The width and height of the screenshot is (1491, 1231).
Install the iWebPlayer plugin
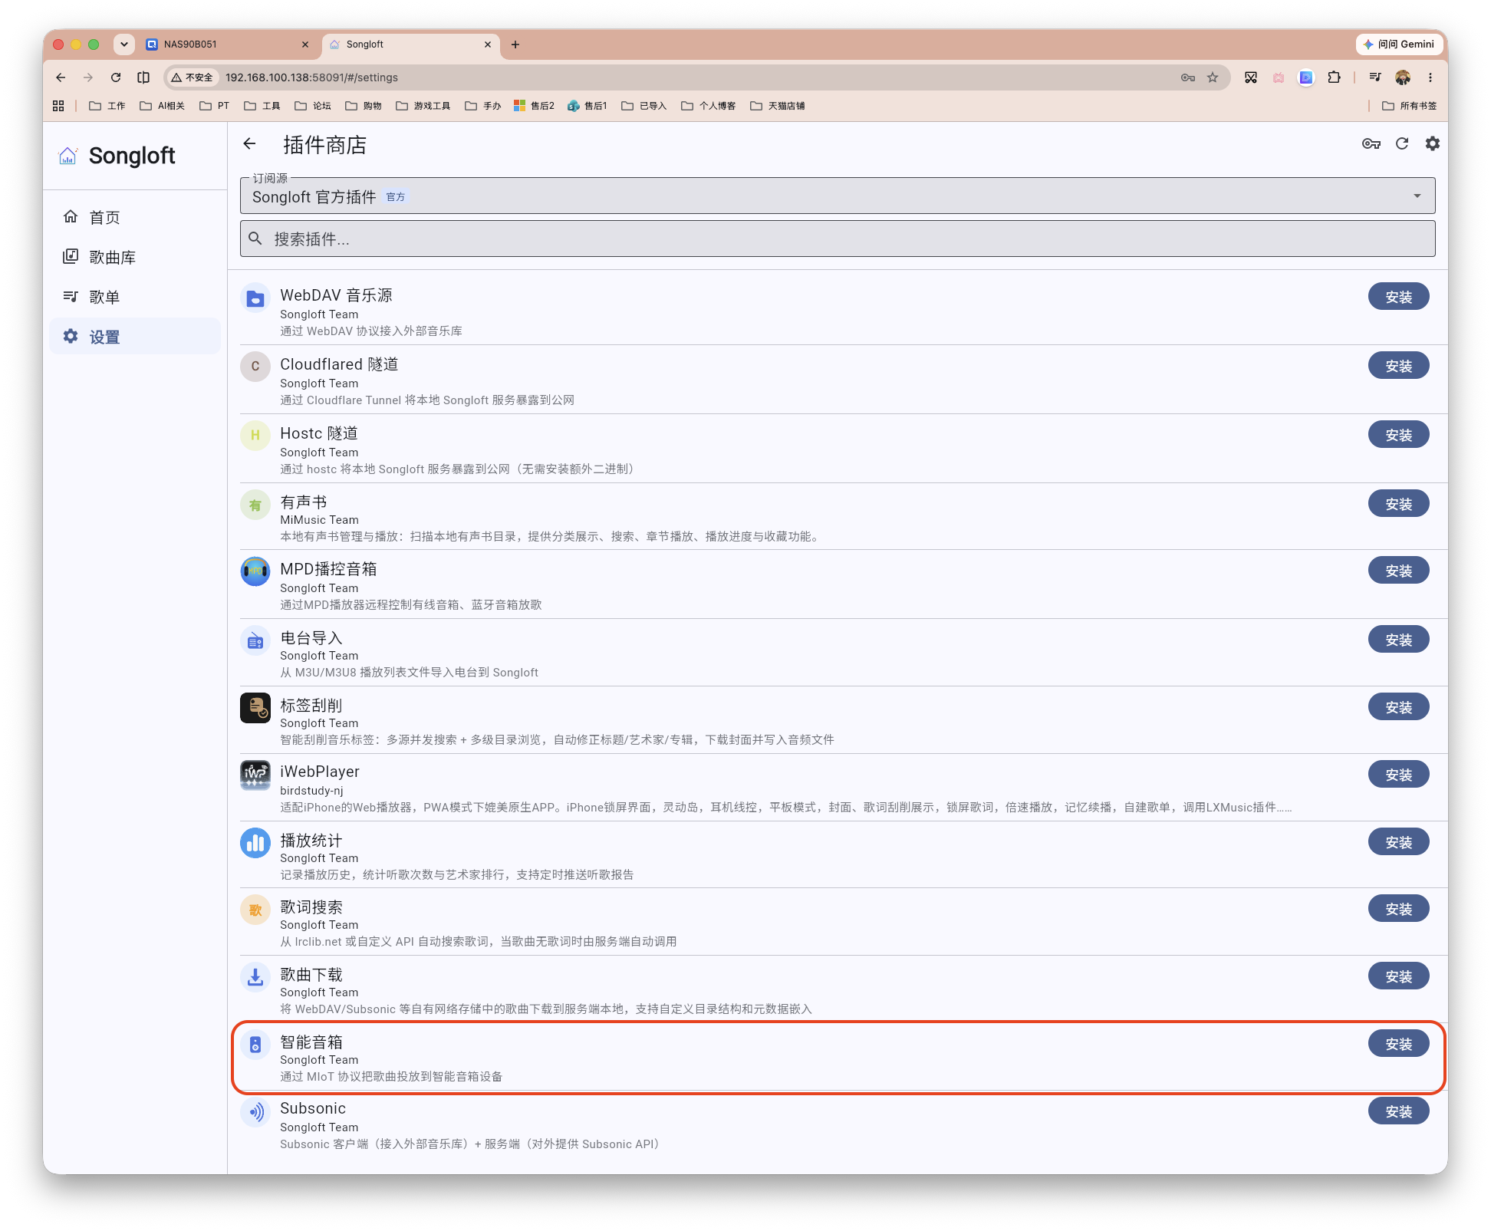(1398, 775)
